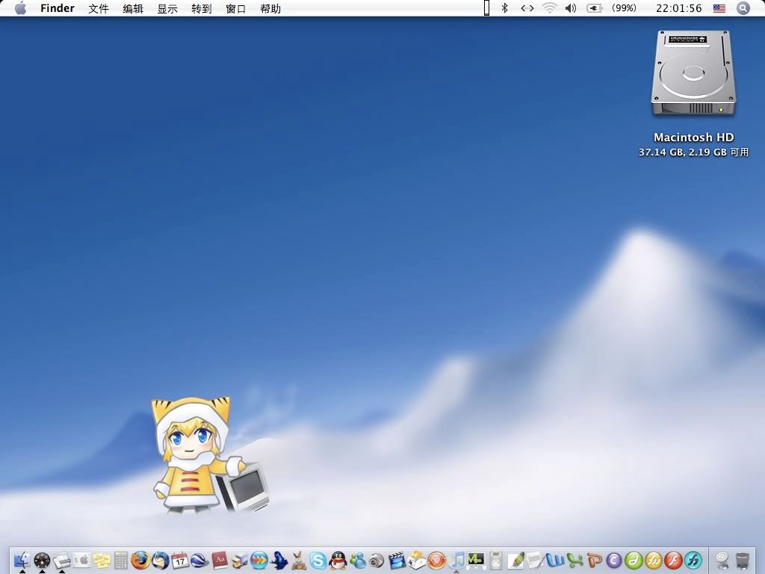
Task: Launch the delivery truck app in dock
Action: tap(239, 561)
